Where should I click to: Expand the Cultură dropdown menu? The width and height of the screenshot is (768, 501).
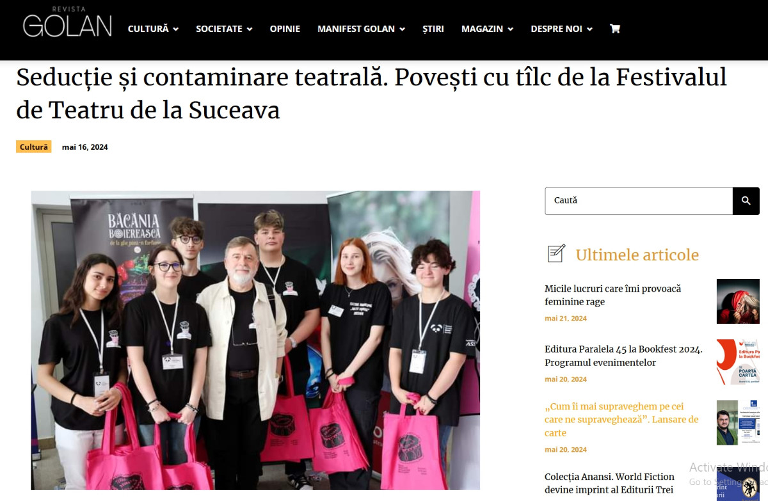coord(153,29)
